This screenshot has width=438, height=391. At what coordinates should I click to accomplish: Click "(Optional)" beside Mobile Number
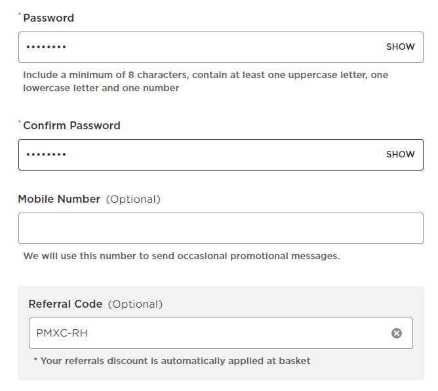(x=133, y=199)
